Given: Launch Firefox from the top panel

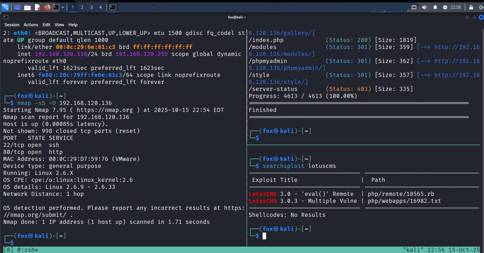Looking at the screenshot, I should (x=47, y=7).
